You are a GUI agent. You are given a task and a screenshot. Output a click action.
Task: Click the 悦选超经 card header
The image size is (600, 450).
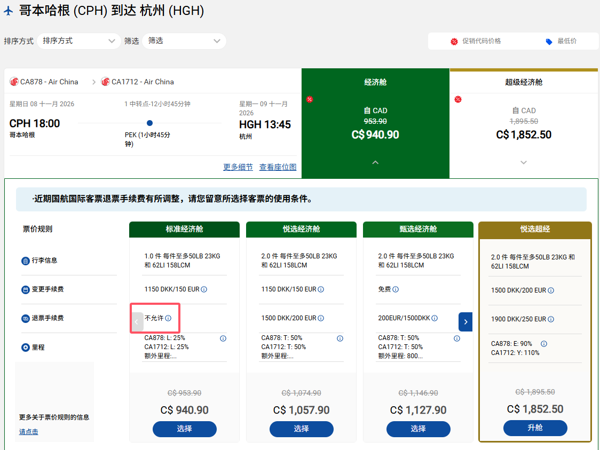pyautogui.click(x=535, y=230)
